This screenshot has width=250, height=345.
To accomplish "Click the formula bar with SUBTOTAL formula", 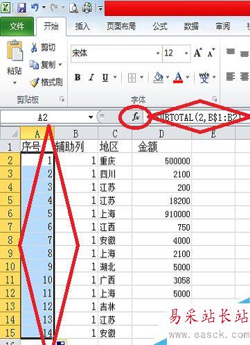I will pos(197,117).
